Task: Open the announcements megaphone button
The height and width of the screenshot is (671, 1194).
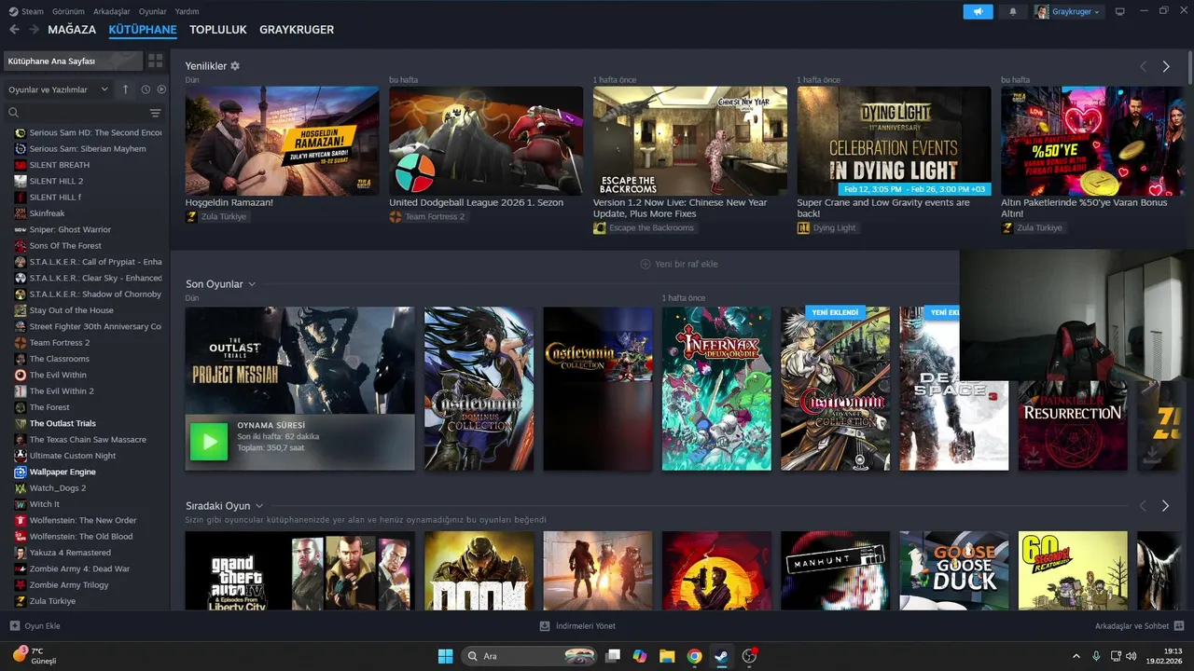Action: point(978,11)
